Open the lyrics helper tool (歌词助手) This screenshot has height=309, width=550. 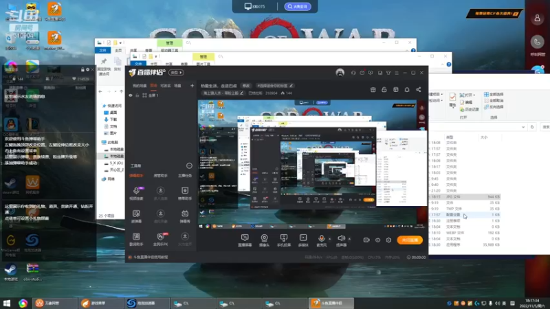pyautogui.click(x=136, y=239)
